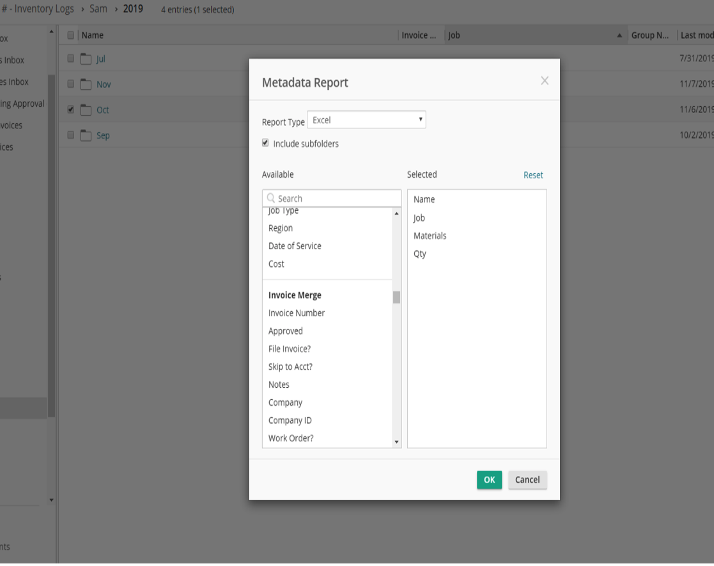
Task: Check the Jul folder checkbox
Action: coord(70,58)
